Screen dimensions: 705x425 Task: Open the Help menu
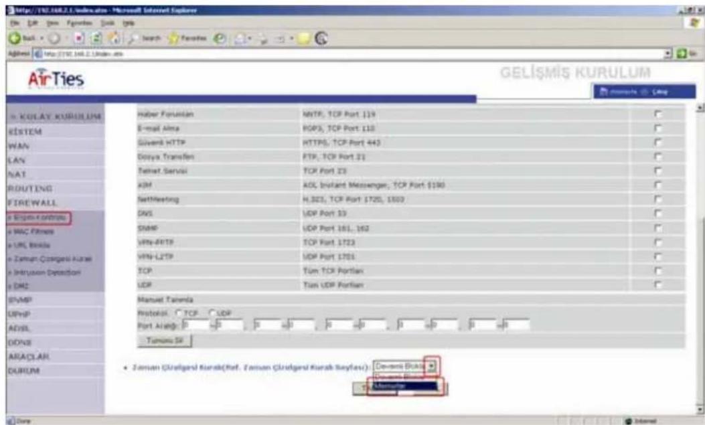[128, 23]
